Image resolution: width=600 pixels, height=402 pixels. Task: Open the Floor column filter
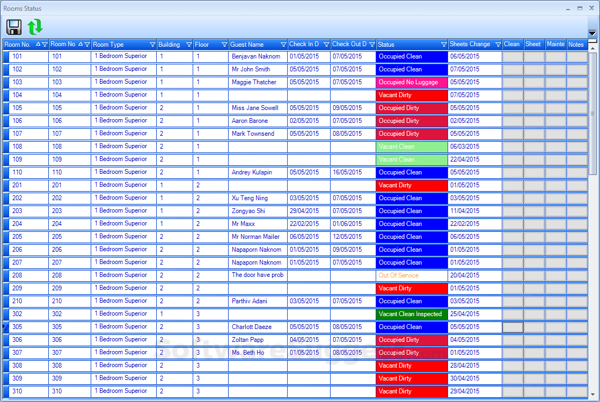tap(224, 45)
